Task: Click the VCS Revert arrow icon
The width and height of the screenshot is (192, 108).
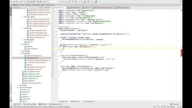Action: 85,2
